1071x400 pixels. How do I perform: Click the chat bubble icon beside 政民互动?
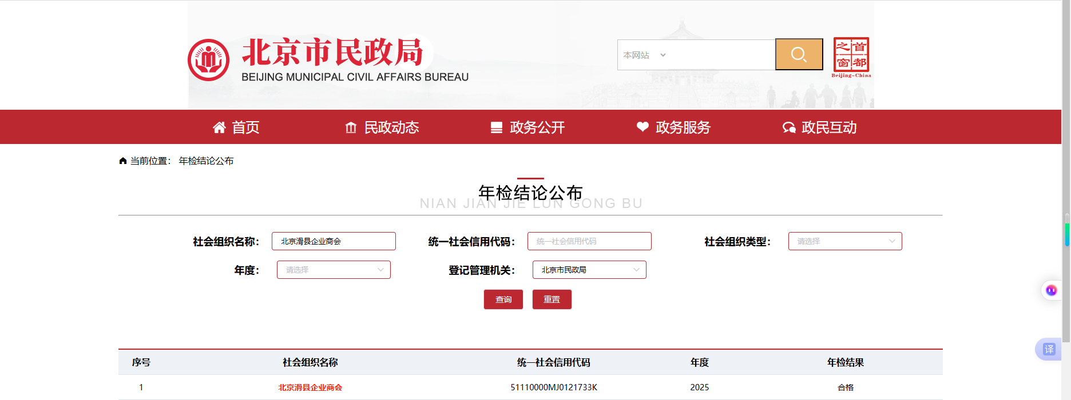(x=789, y=127)
